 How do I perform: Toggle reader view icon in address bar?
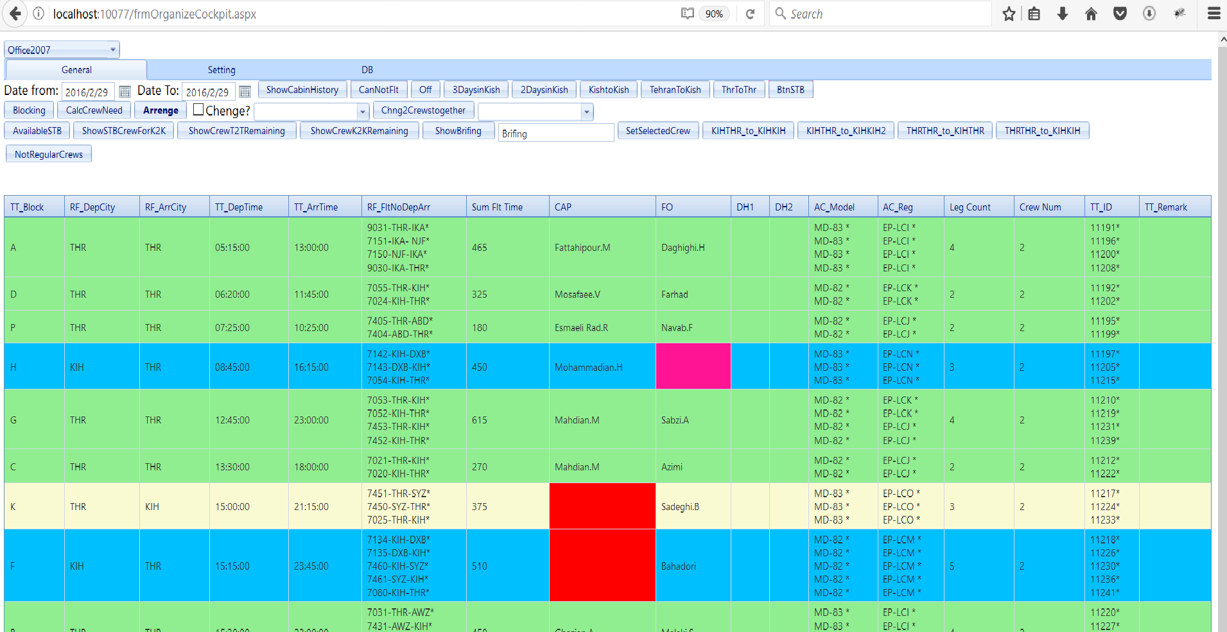pos(687,13)
